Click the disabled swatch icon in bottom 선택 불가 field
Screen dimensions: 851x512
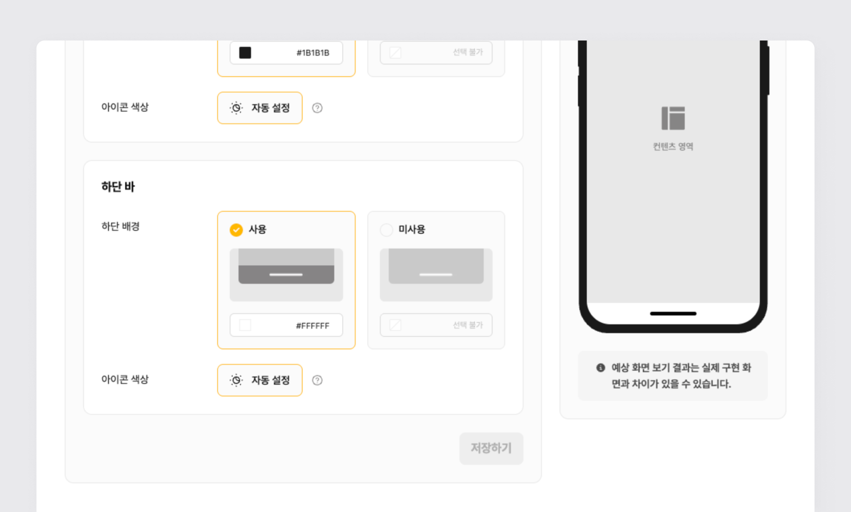click(395, 325)
